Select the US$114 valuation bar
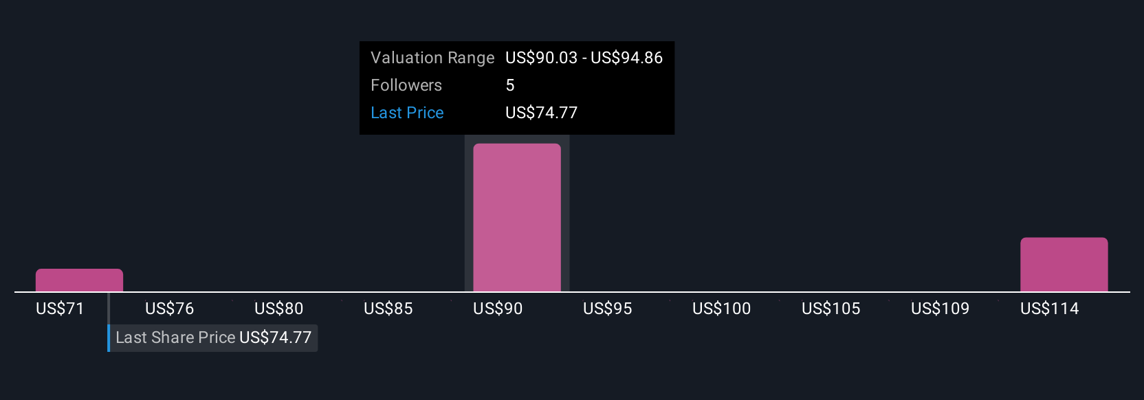The image size is (1144, 400). (1064, 265)
